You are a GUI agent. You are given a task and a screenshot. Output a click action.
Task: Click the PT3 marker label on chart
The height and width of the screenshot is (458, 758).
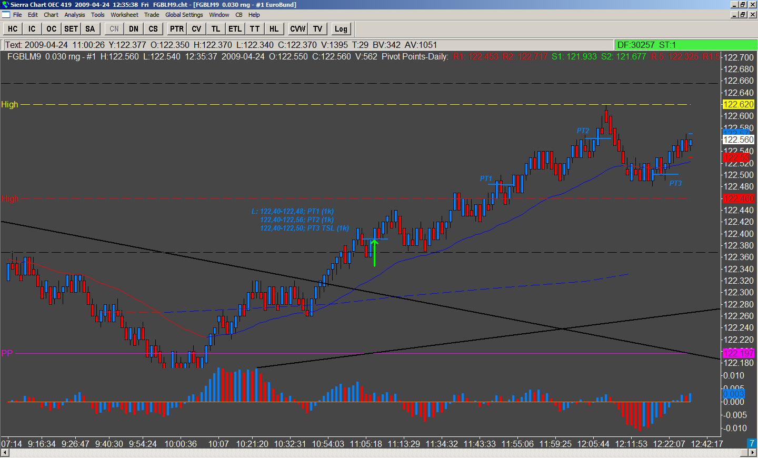(x=675, y=184)
